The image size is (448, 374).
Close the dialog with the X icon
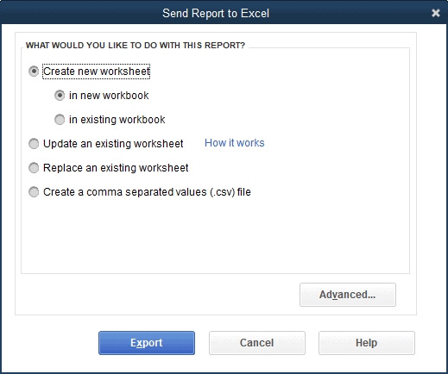(x=436, y=13)
